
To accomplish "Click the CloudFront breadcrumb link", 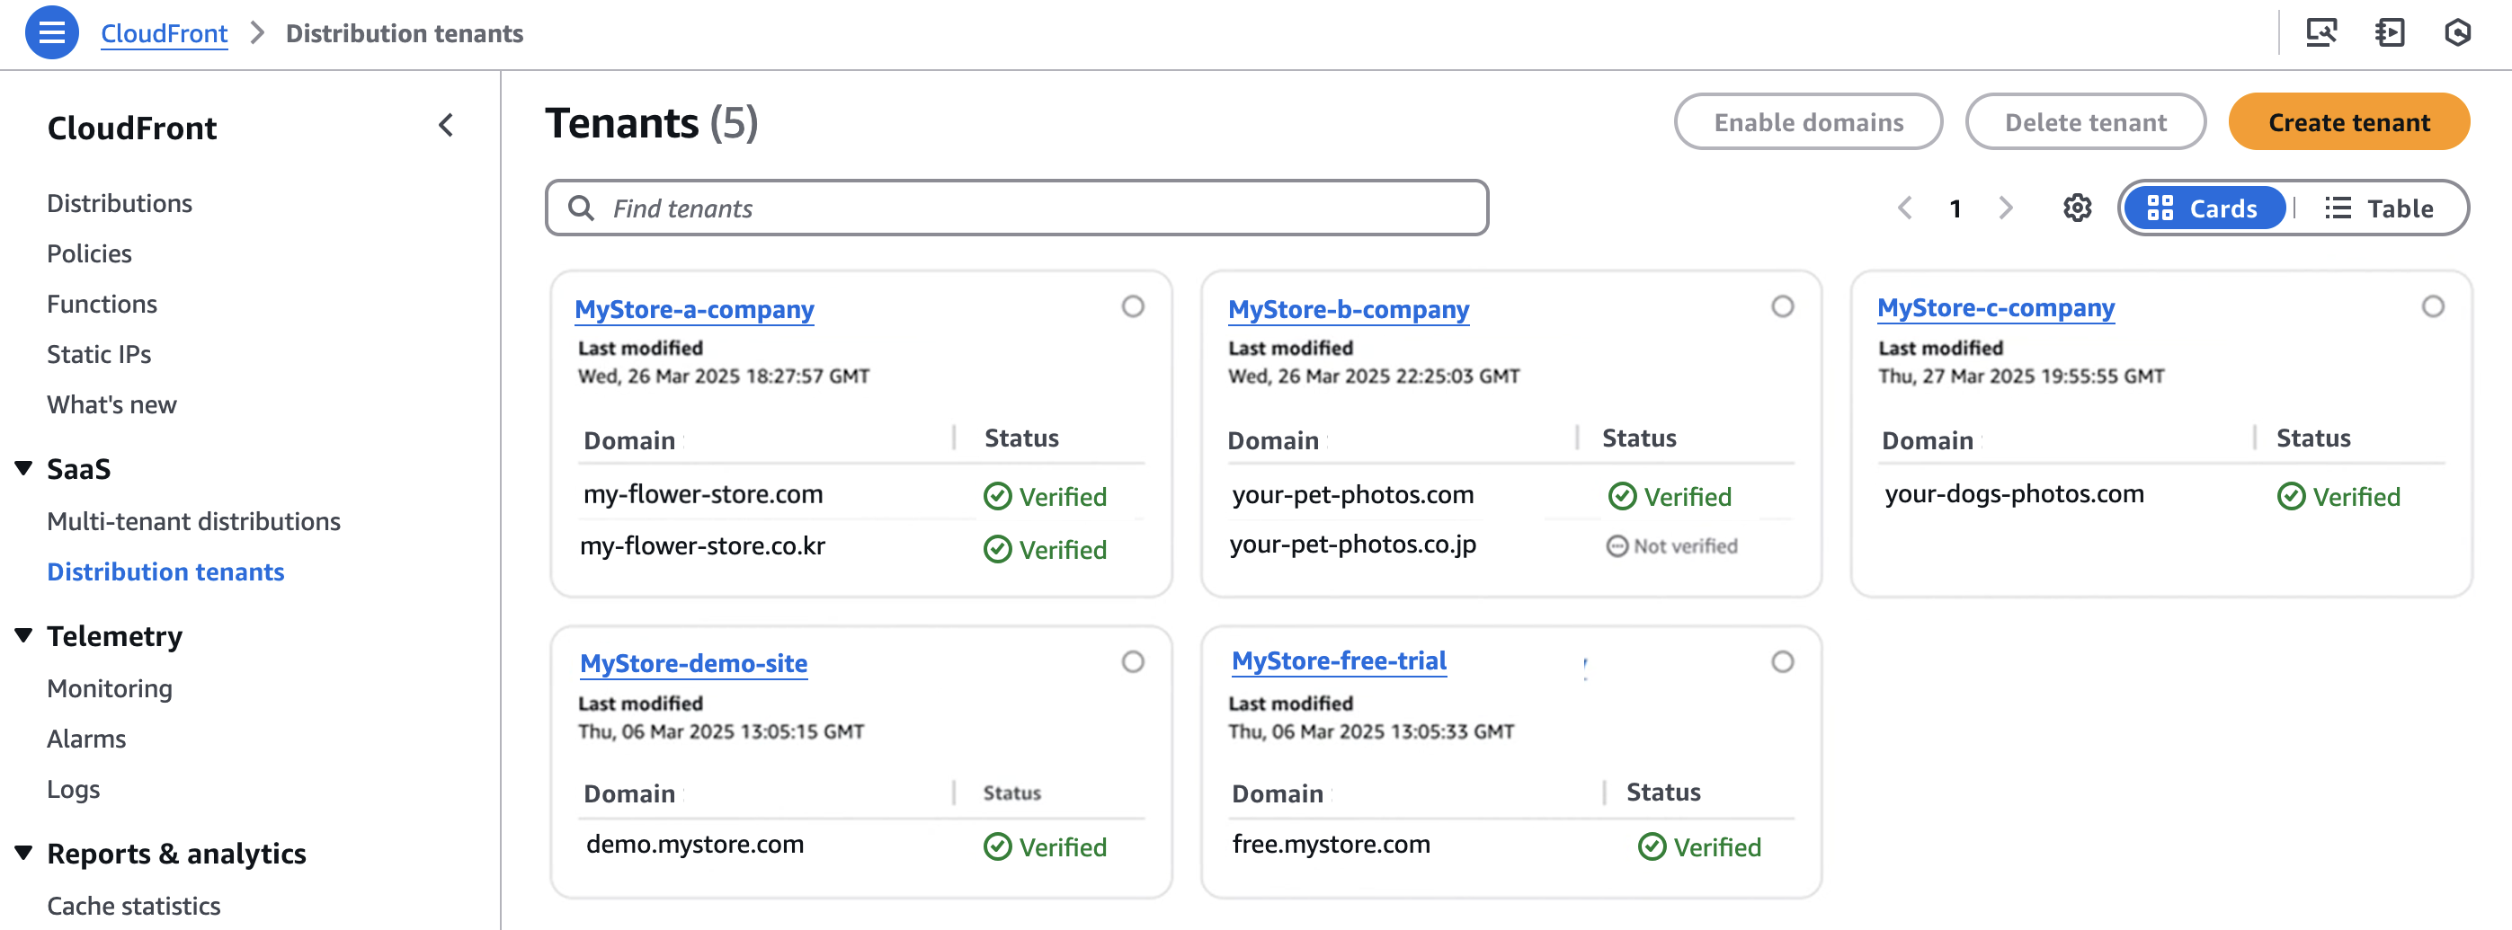I will point(164,33).
